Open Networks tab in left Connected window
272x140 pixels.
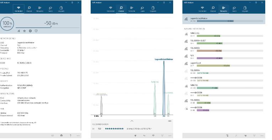[40, 9]
